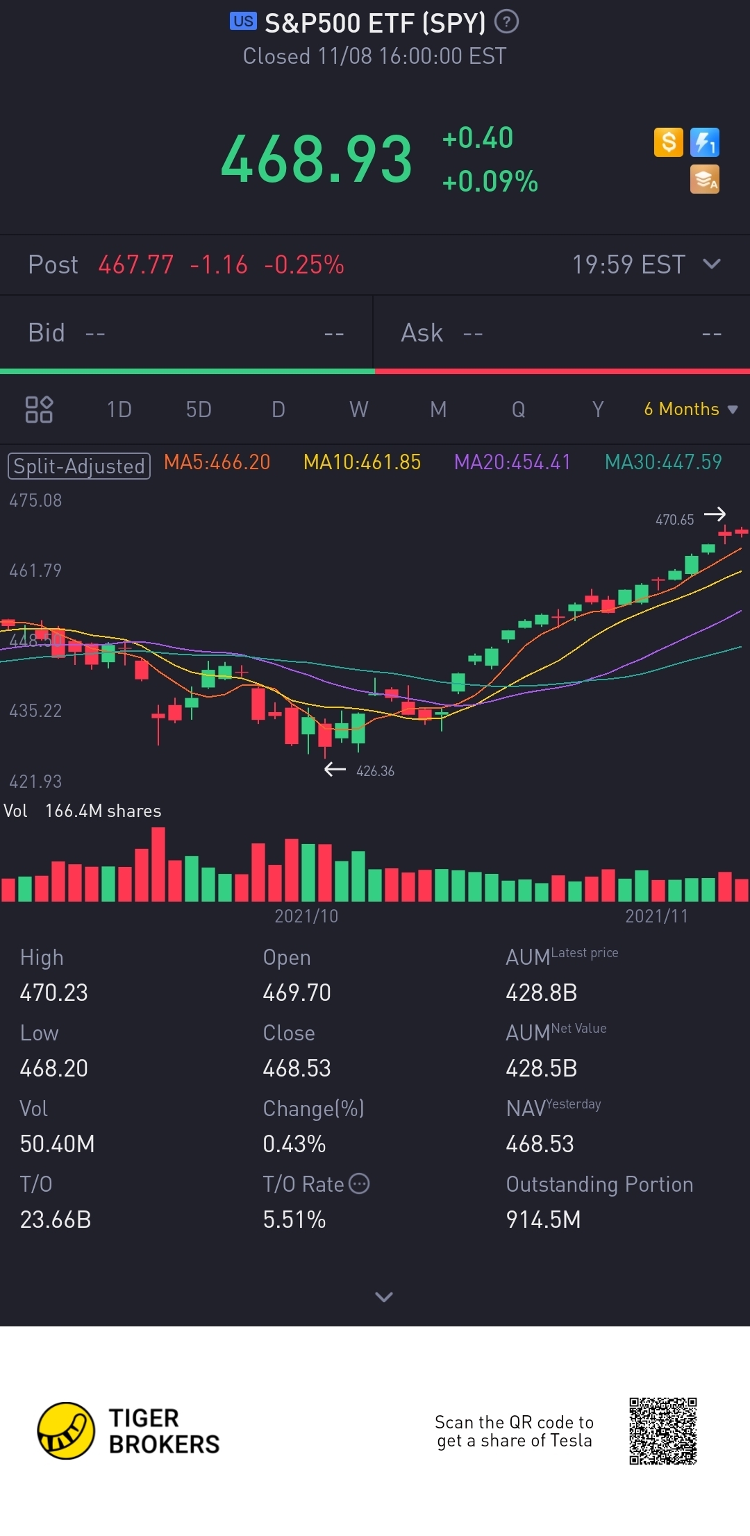
Task: Tap the AUM Net Value 428.5B
Action: [x=542, y=1068]
